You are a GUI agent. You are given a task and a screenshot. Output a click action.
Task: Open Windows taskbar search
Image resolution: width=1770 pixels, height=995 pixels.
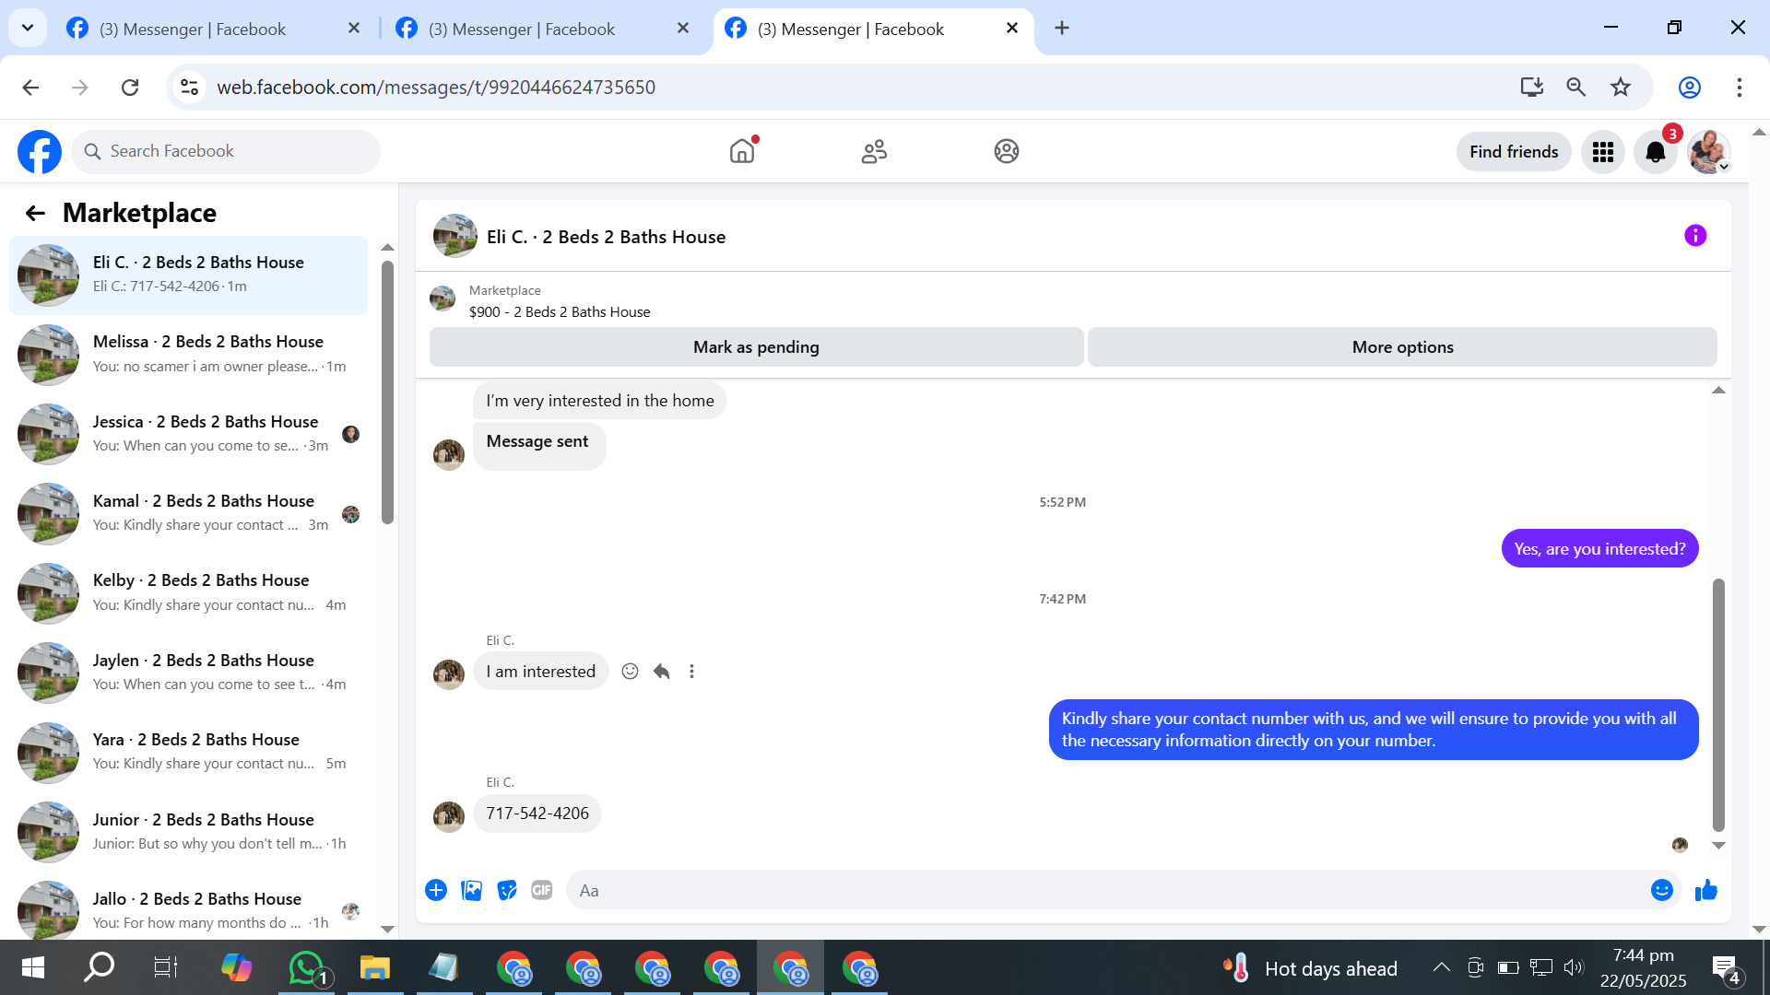point(99,967)
